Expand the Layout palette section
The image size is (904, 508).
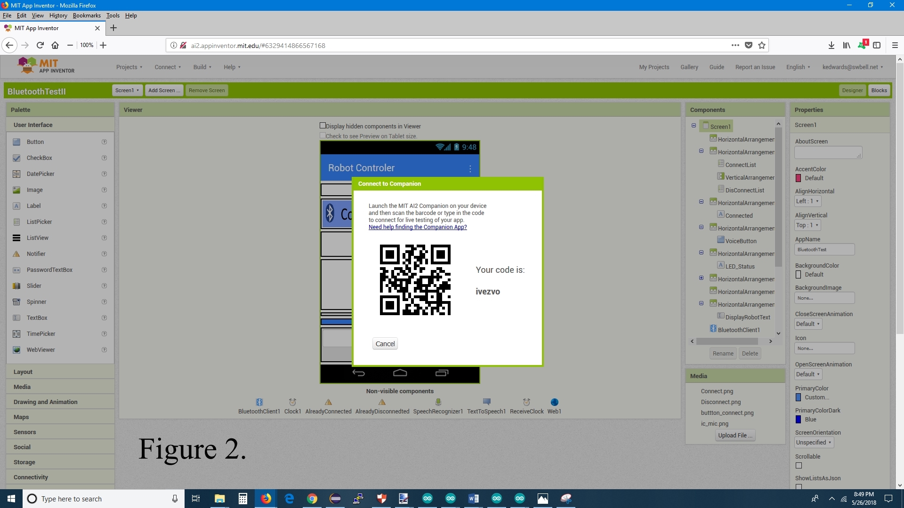(x=60, y=372)
